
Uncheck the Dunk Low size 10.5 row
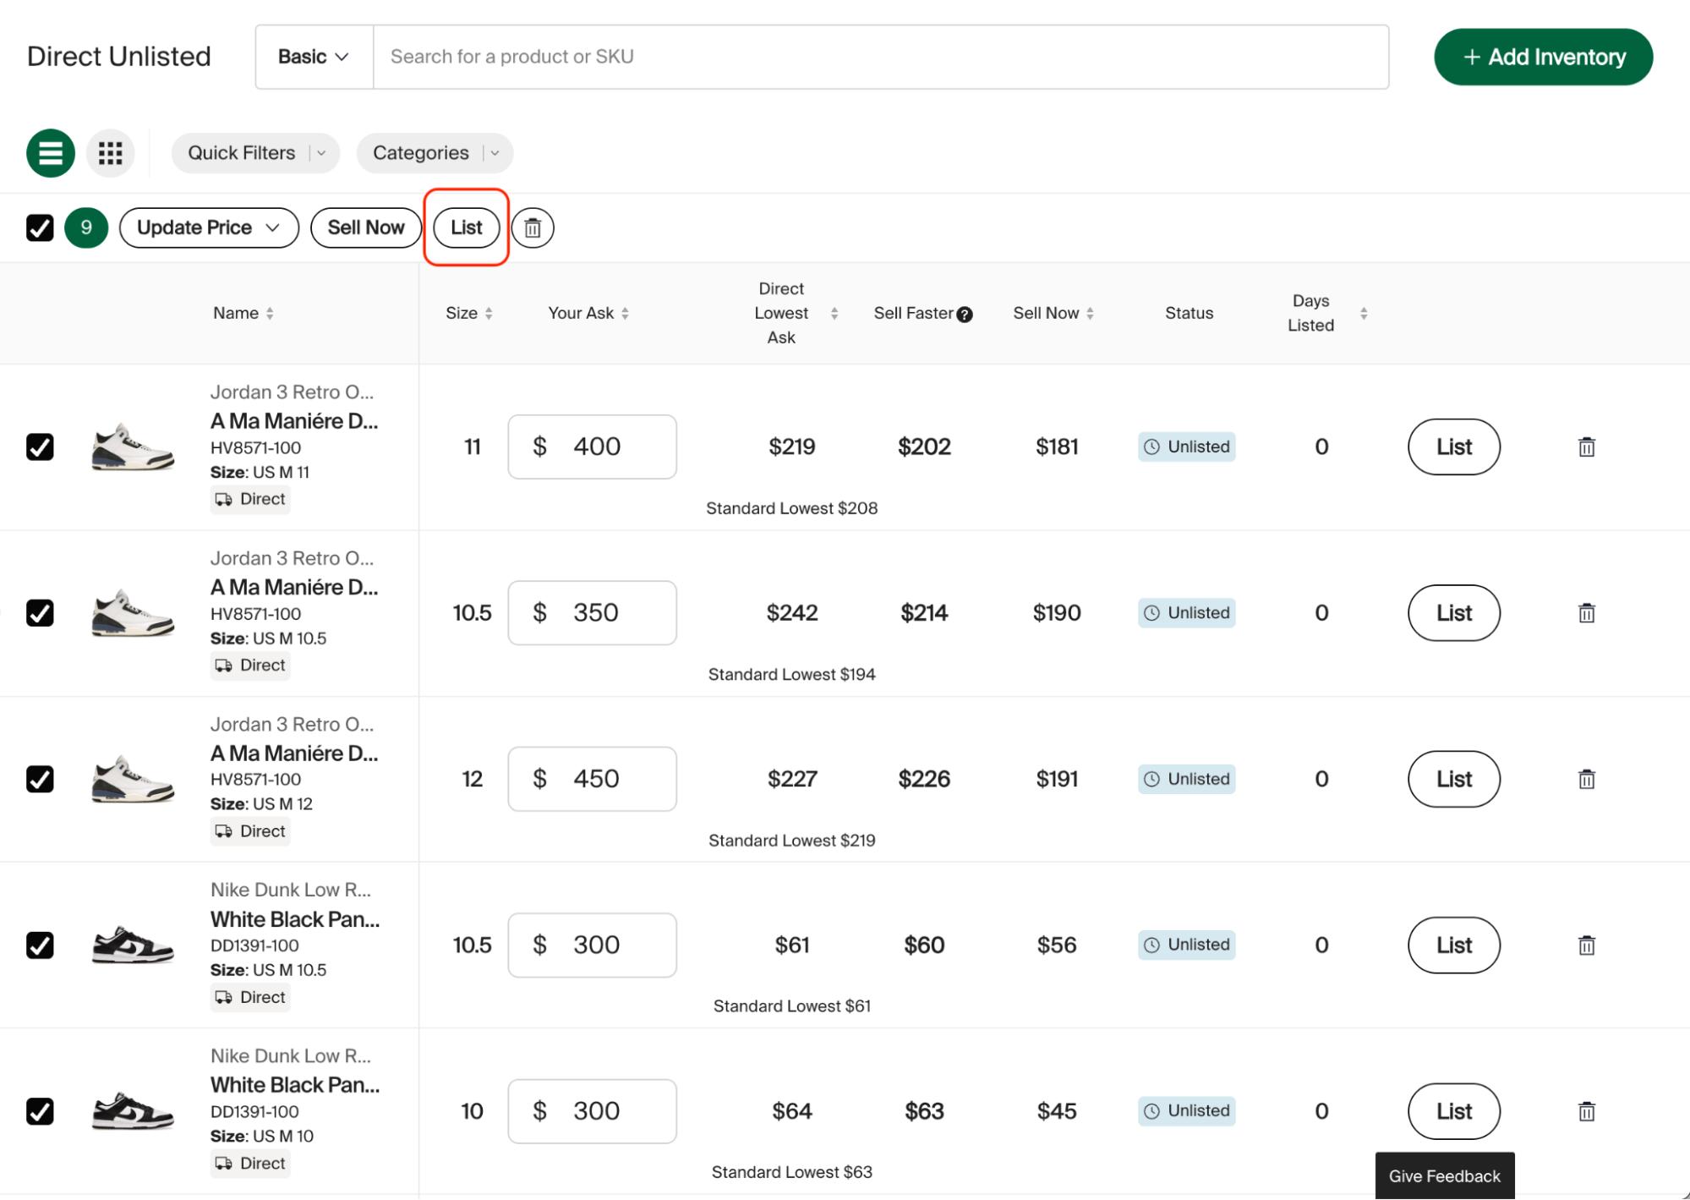(x=40, y=945)
